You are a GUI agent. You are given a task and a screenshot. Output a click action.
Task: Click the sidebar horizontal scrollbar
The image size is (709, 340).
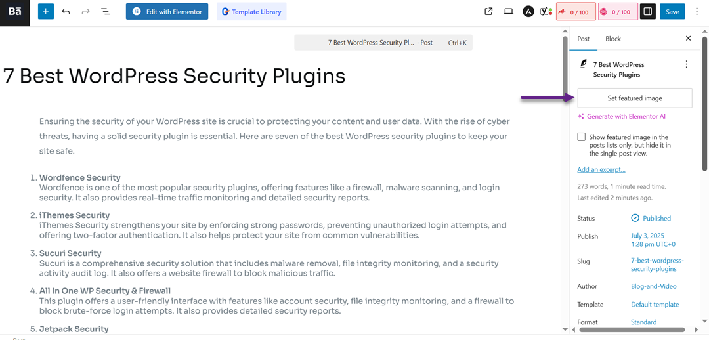coord(631,330)
